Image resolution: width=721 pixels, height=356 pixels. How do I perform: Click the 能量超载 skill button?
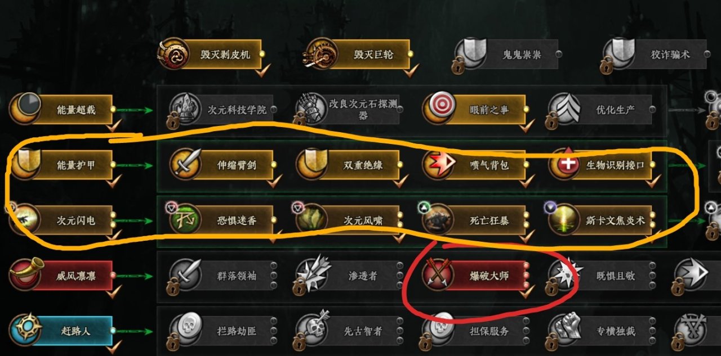63,110
